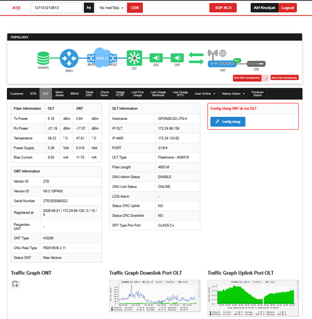This screenshot has width=312, height=319.
Task: Expand the History Action dropdown menu
Action: [233, 94]
